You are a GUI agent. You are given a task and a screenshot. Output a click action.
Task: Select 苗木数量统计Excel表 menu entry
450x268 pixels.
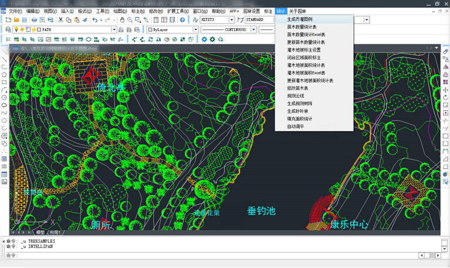pyautogui.click(x=306, y=35)
